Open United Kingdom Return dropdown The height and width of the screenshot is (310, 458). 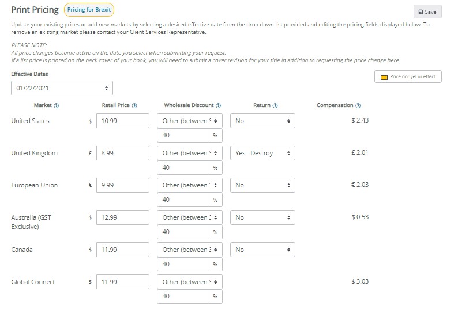[x=262, y=154]
